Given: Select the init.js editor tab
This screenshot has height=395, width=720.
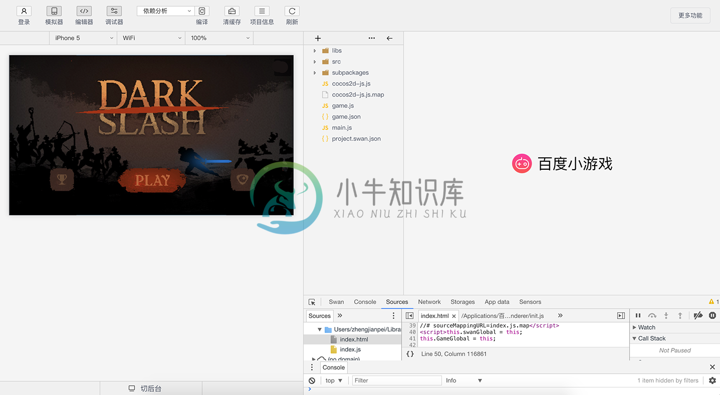Looking at the screenshot, I should click(503, 316).
